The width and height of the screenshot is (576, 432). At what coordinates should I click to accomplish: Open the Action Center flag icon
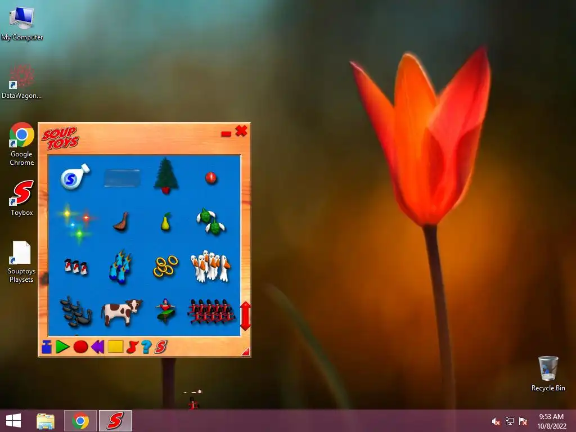[x=523, y=421]
